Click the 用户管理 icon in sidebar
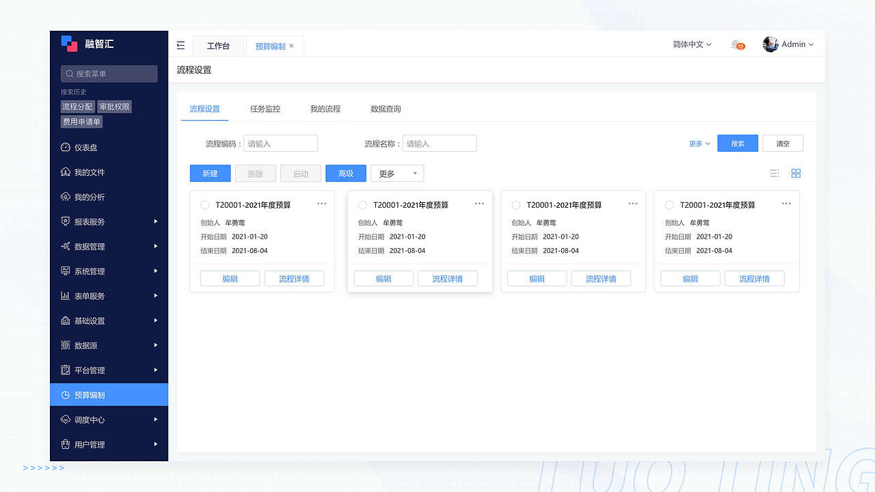 66,444
